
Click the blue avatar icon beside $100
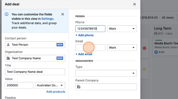[156, 52]
